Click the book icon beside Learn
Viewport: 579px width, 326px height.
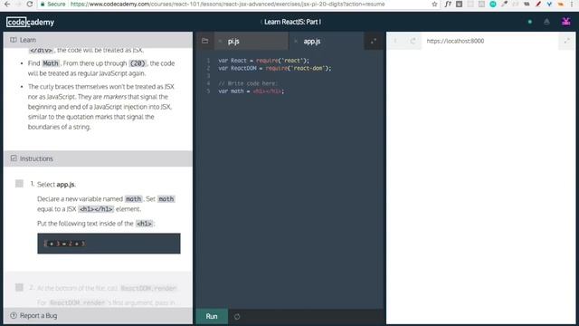click(14, 40)
